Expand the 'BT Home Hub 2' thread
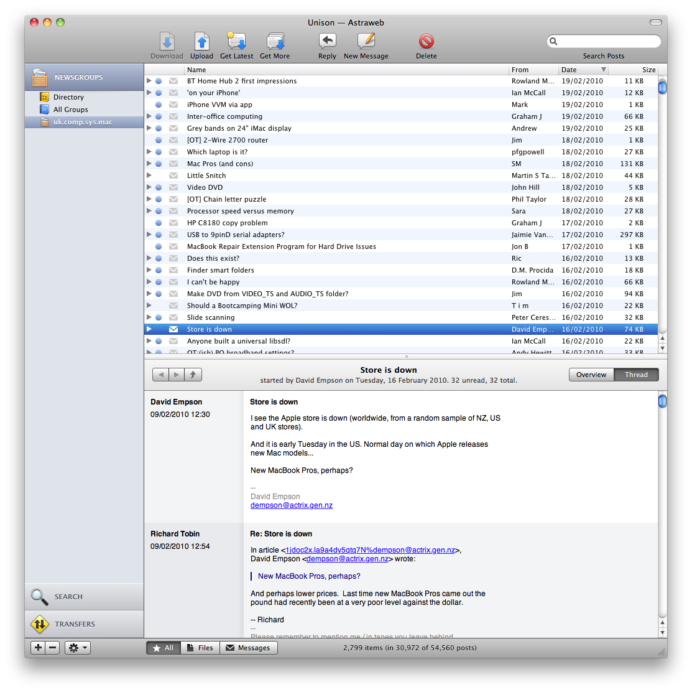This screenshot has height=692, width=692. click(149, 81)
